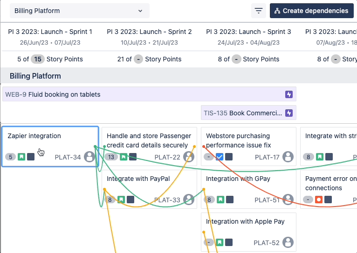Click red bug icon on Payment error card
Viewport: 357px width, 253px height.
[x=319, y=200]
